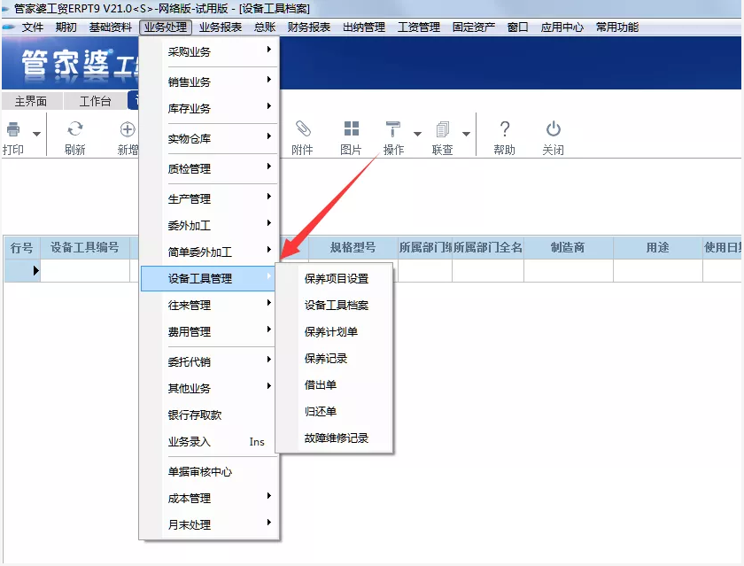The image size is (744, 566).
Task: Choose 故障维修记录 in the submenu
Action: 336,438
